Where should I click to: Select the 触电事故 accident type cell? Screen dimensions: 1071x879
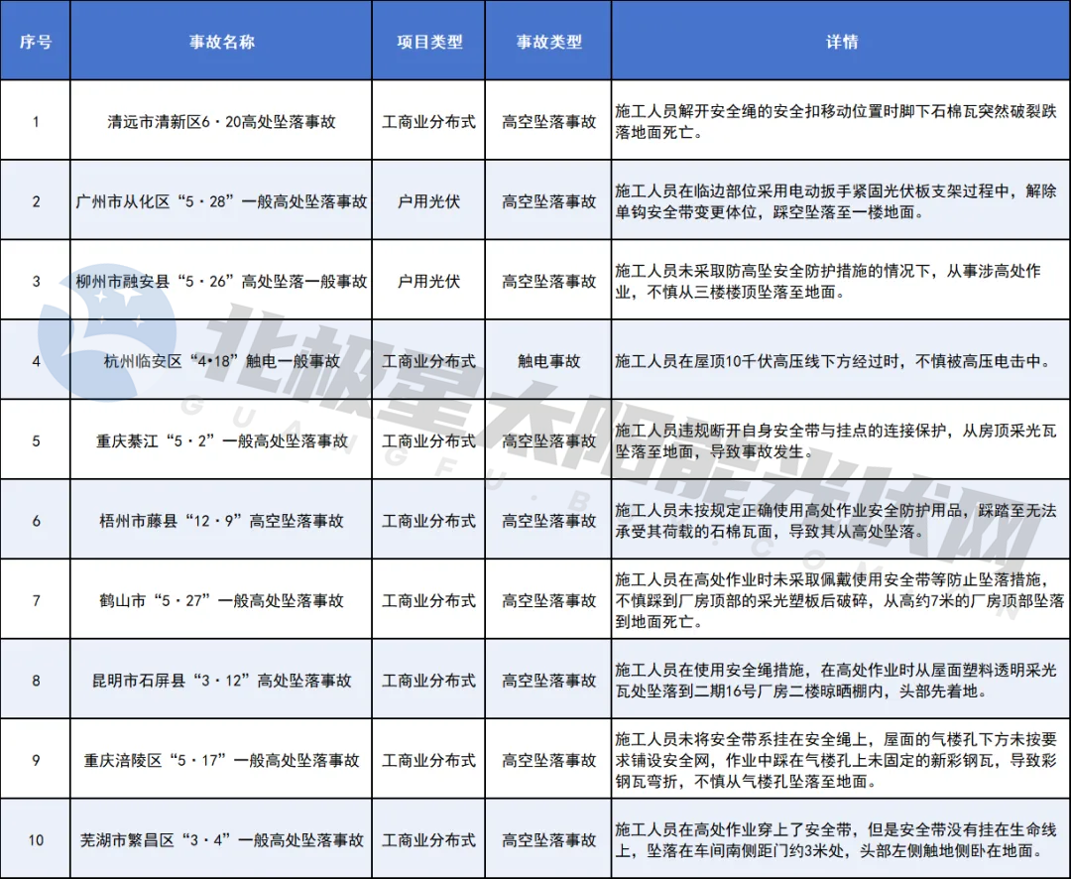pyautogui.click(x=548, y=361)
